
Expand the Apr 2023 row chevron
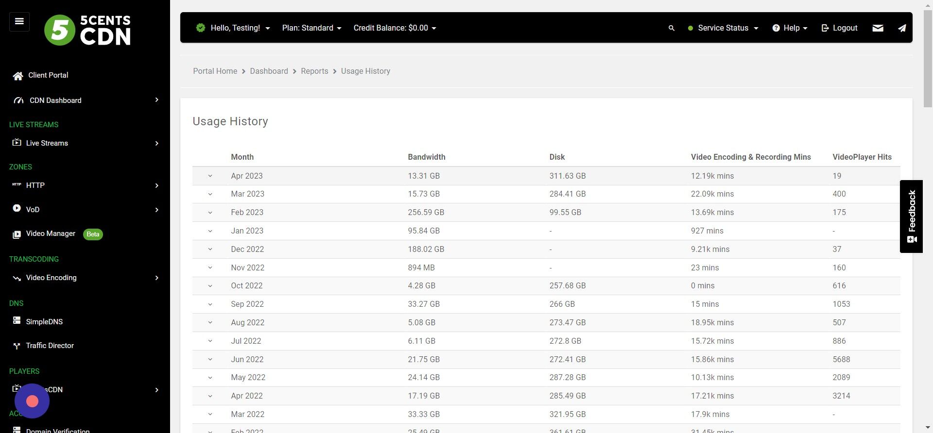210,176
